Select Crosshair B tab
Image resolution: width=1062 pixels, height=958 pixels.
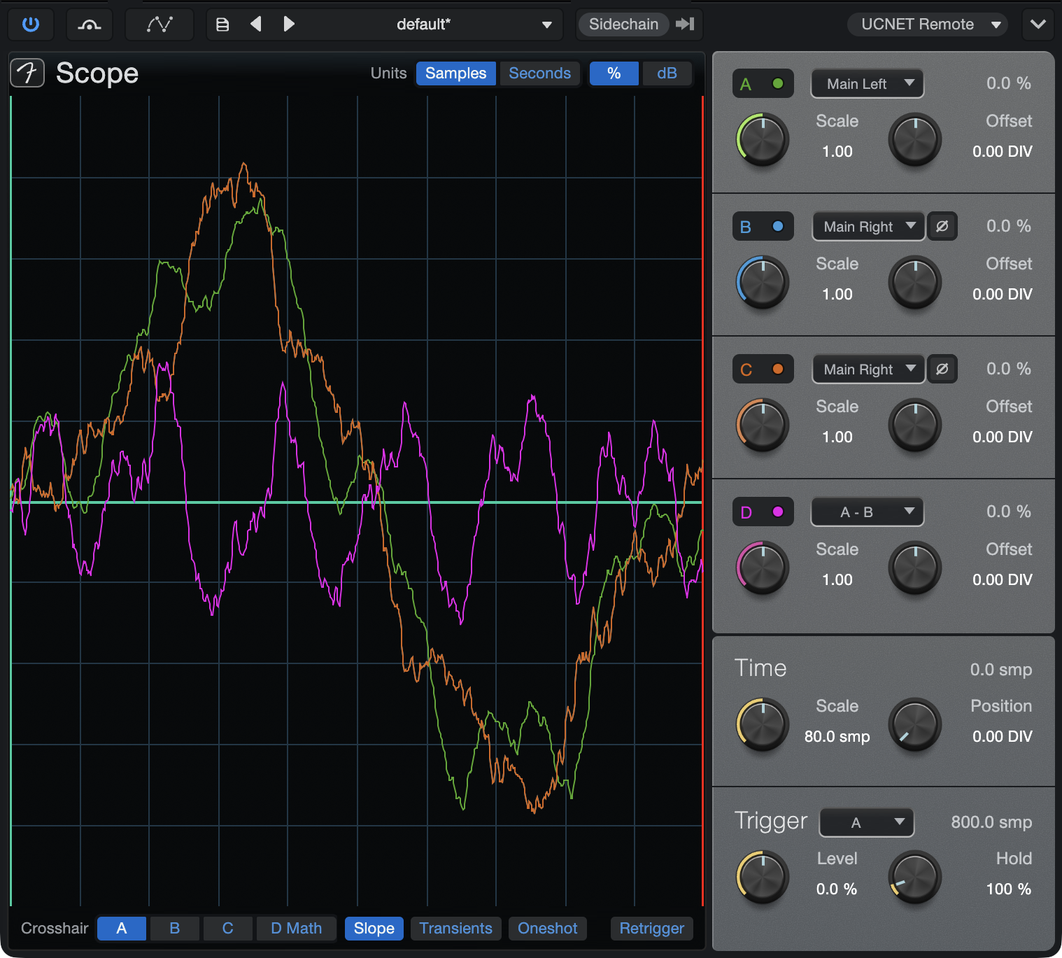[x=175, y=929]
